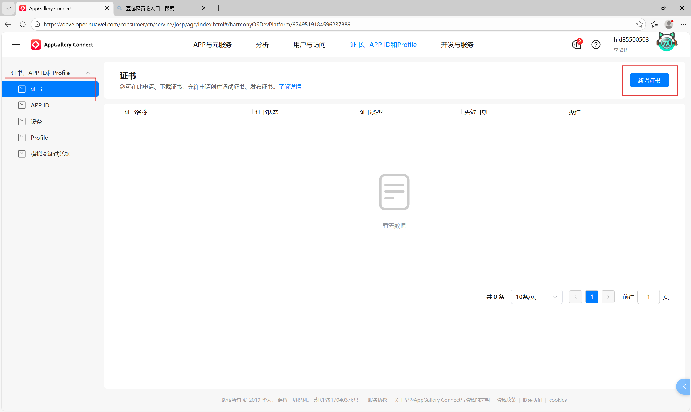Select APP ID in the sidebar
Viewport: 691px width, 412px height.
pos(40,105)
